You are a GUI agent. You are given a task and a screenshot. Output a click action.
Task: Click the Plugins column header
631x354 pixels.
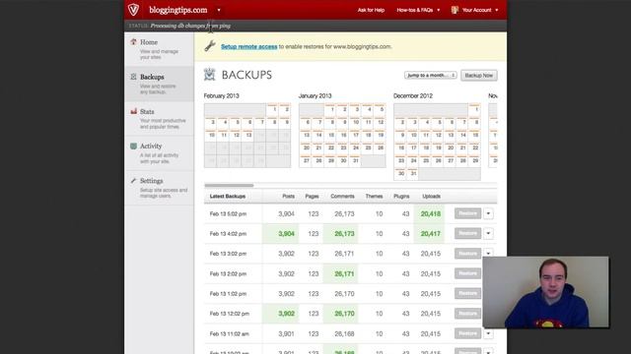click(401, 197)
